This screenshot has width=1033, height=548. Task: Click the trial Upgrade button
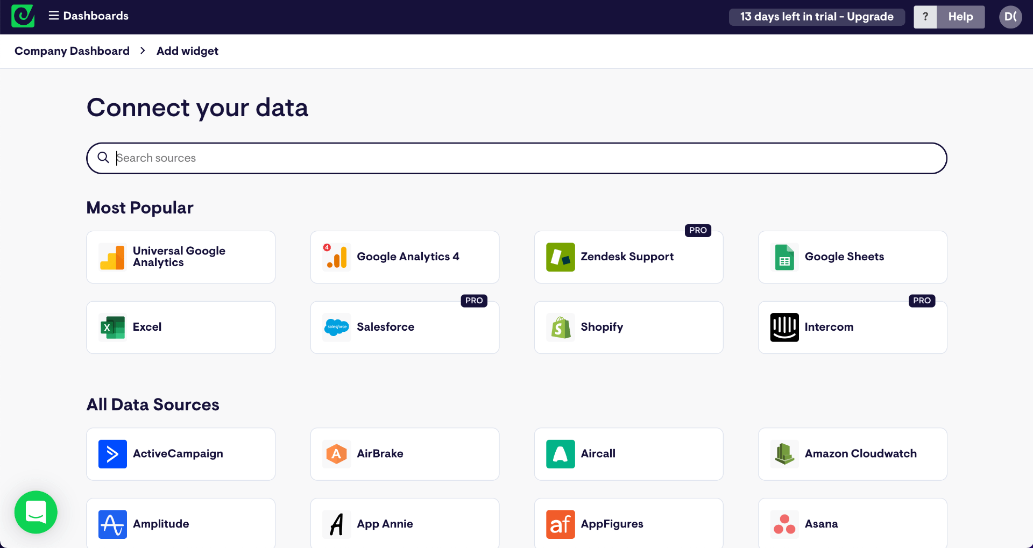(x=817, y=17)
